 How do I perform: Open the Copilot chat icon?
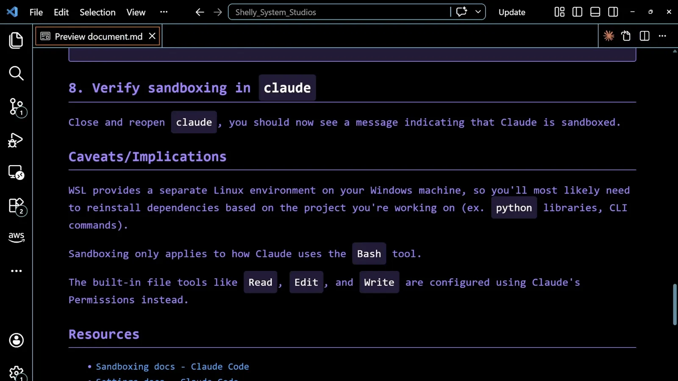461,12
